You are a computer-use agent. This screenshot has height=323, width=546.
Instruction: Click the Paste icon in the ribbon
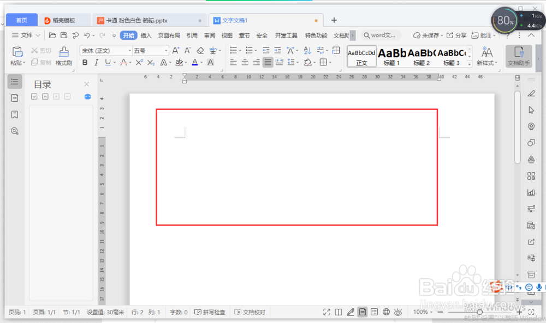coord(17,52)
